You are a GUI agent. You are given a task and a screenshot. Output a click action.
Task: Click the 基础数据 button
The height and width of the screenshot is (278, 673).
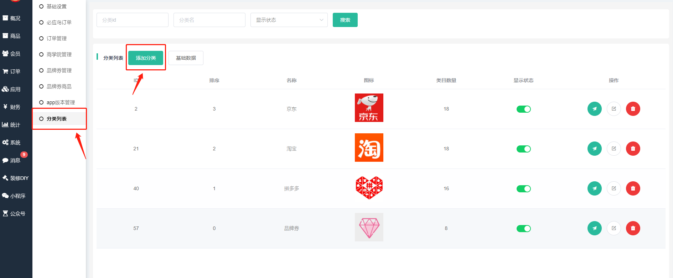tap(186, 58)
